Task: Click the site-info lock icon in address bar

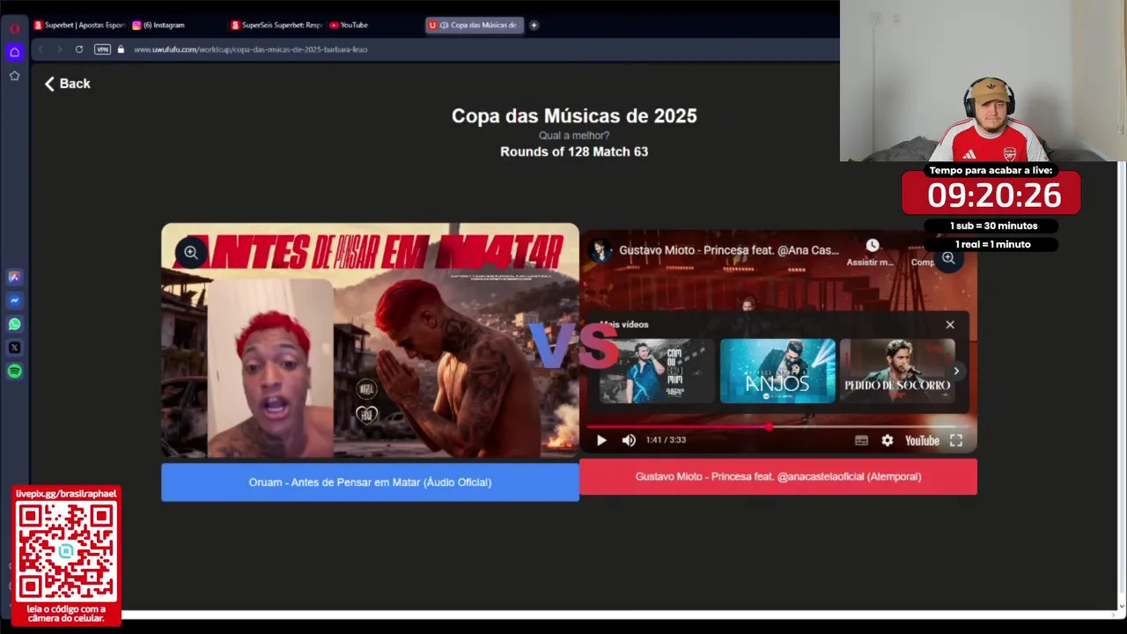Action: (121, 49)
